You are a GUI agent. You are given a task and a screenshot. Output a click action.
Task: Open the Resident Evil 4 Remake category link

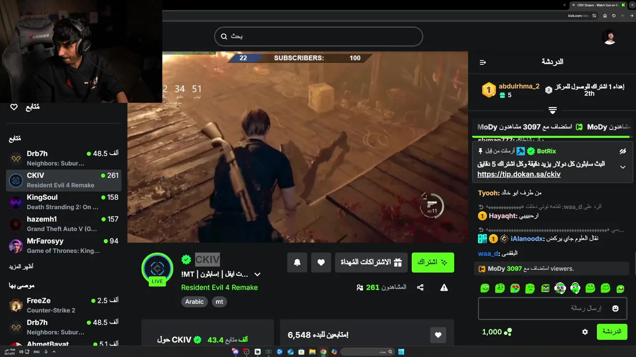[219, 287]
